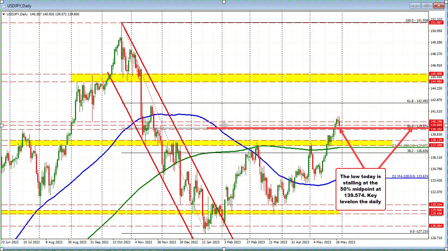Select the 130.554 red price tag
The image size is (448, 251).
(436, 204)
